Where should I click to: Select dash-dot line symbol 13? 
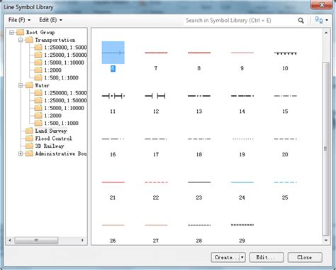click(x=199, y=96)
